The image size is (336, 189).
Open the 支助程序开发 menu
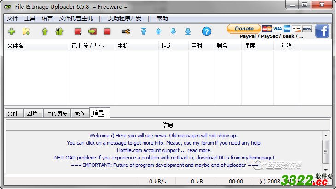pyautogui.click(x=125, y=18)
